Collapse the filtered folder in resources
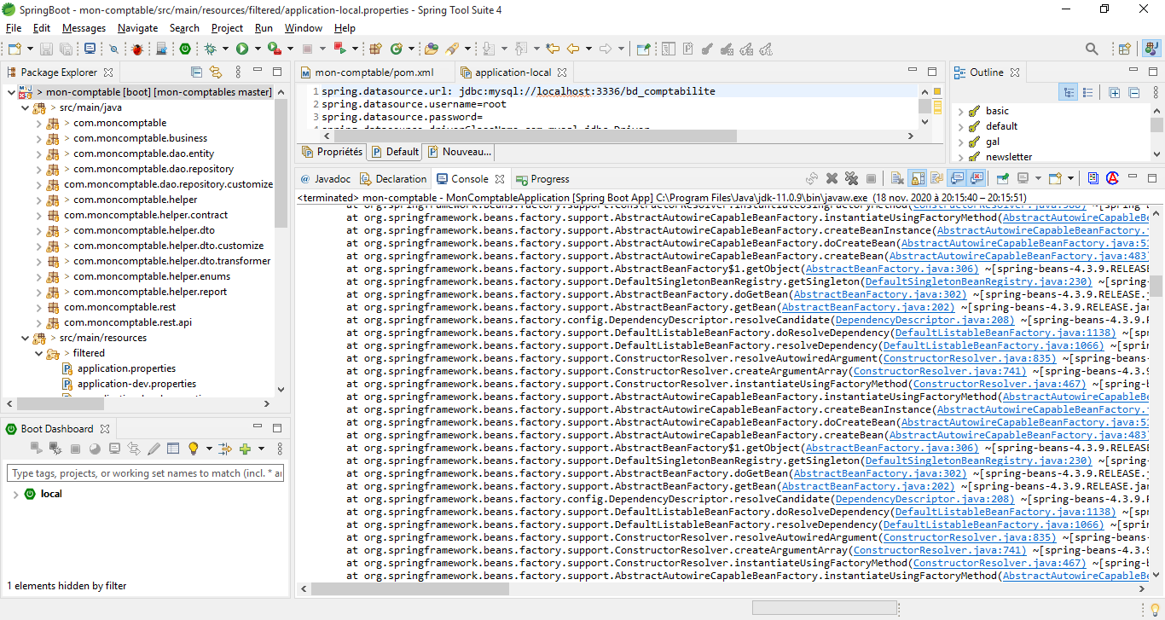Screen dimensions: 1165x620 click(x=38, y=353)
